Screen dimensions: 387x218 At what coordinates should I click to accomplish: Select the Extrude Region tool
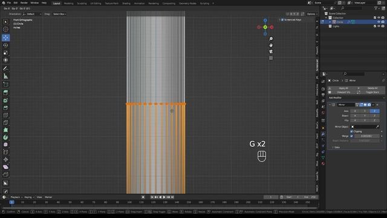coord(5,93)
